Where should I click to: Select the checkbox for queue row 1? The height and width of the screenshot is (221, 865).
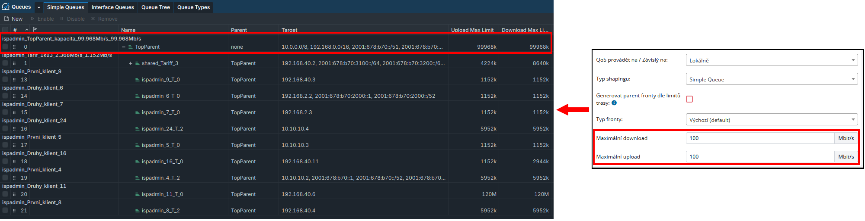click(x=5, y=63)
